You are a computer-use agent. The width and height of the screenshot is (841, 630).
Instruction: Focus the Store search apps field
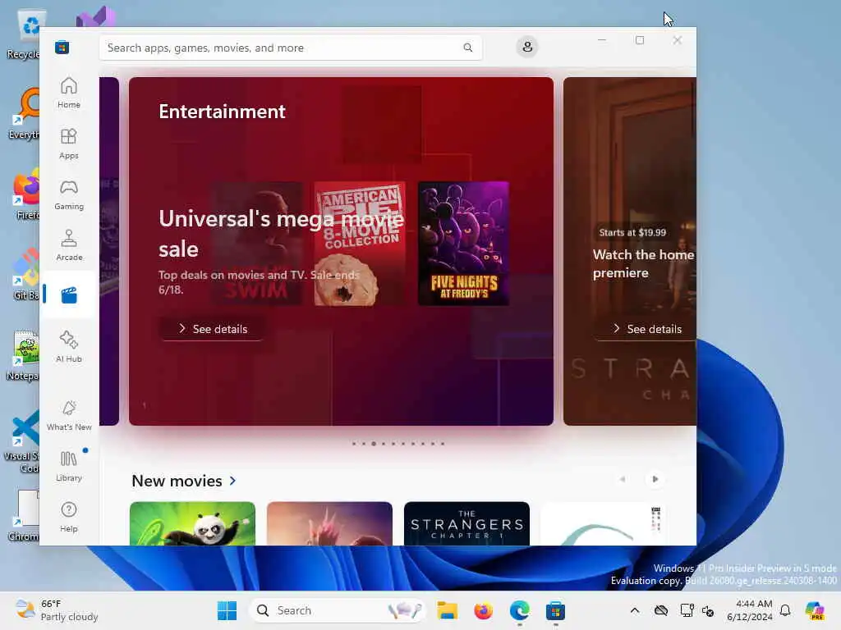tap(290, 48)
